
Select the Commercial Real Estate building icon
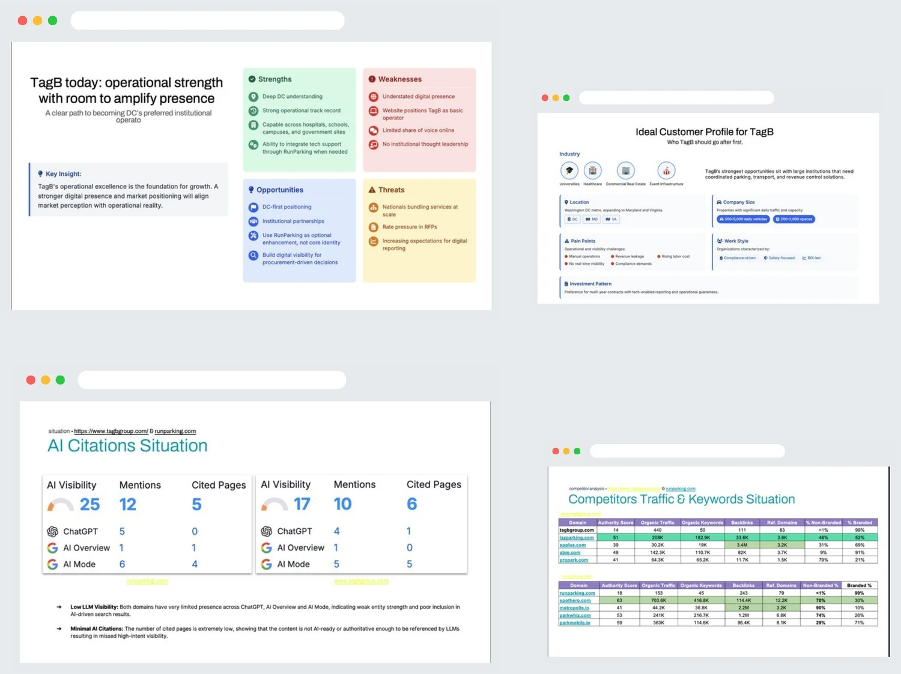coord(625,170)
